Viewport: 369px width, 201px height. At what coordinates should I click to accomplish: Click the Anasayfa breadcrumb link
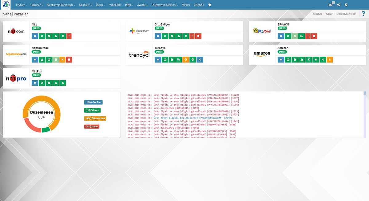(317, 14)
